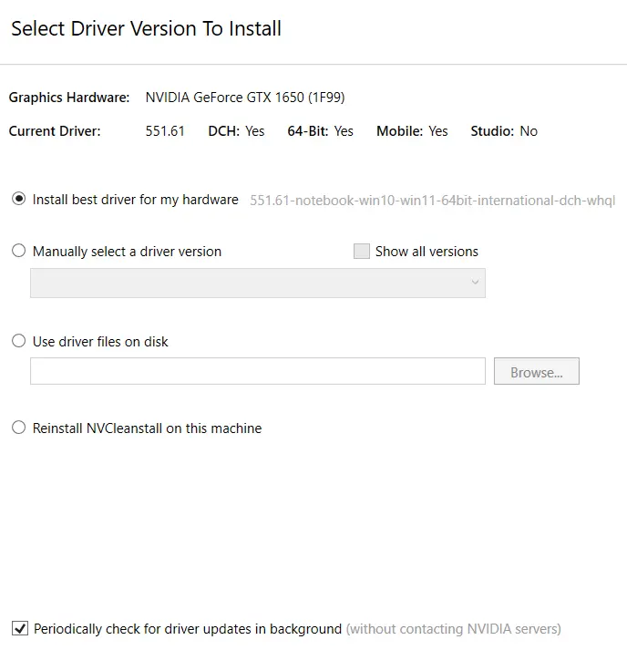
Task: Click the Graphics Hardware: label
Action: tap(69, 98)
